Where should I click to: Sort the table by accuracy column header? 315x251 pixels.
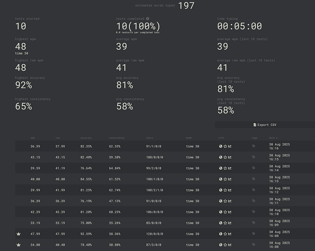tap(86, 137)
